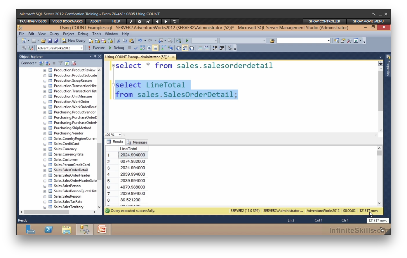Click the Connect Object Explorer icon

click(x=41, y=63)
